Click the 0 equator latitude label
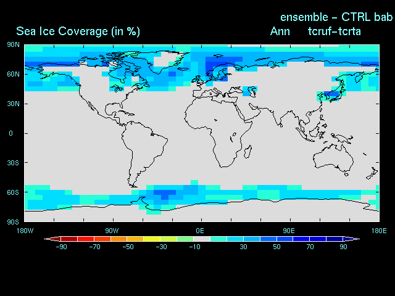 point(10,133)
